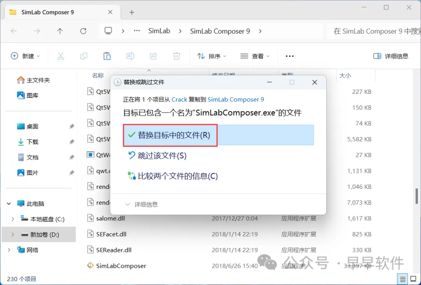
Task: Click the search SimLab Composer 9 field
Action: tap(375, 31)
